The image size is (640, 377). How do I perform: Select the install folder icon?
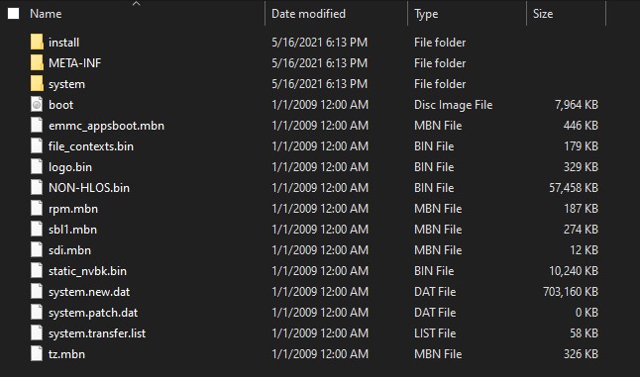pos(37,42)
